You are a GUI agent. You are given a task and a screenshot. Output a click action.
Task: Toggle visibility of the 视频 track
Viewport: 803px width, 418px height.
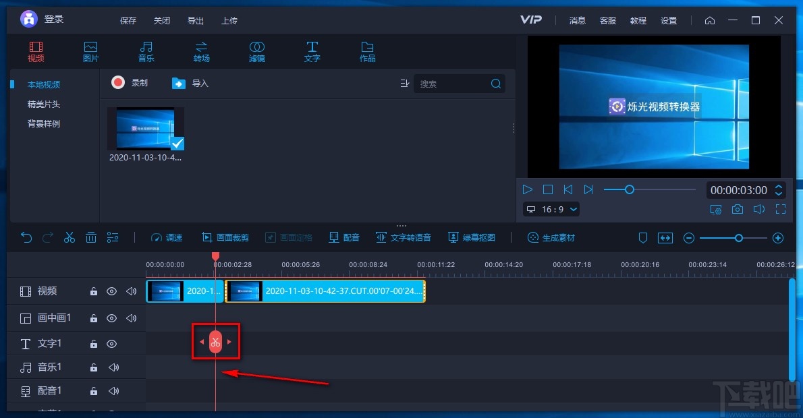111,292
